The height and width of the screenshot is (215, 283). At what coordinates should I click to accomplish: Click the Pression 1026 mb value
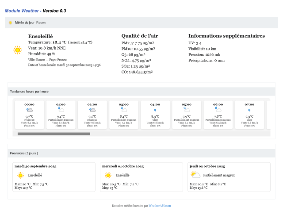[204, 55]
